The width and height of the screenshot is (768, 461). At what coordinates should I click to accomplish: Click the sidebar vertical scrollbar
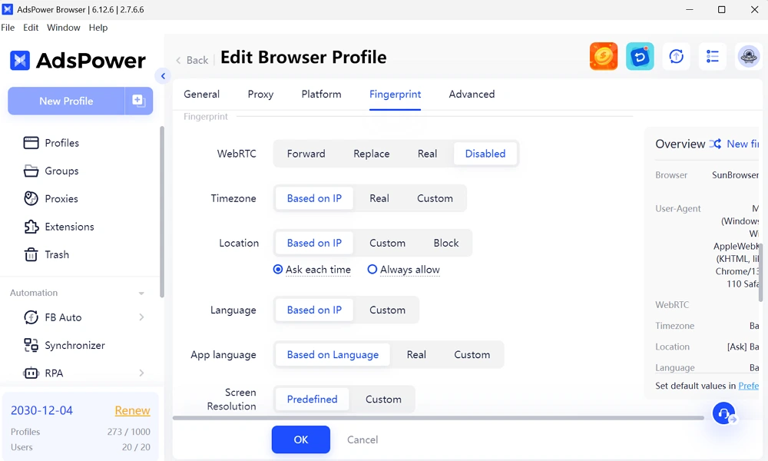tap(161, 211)
